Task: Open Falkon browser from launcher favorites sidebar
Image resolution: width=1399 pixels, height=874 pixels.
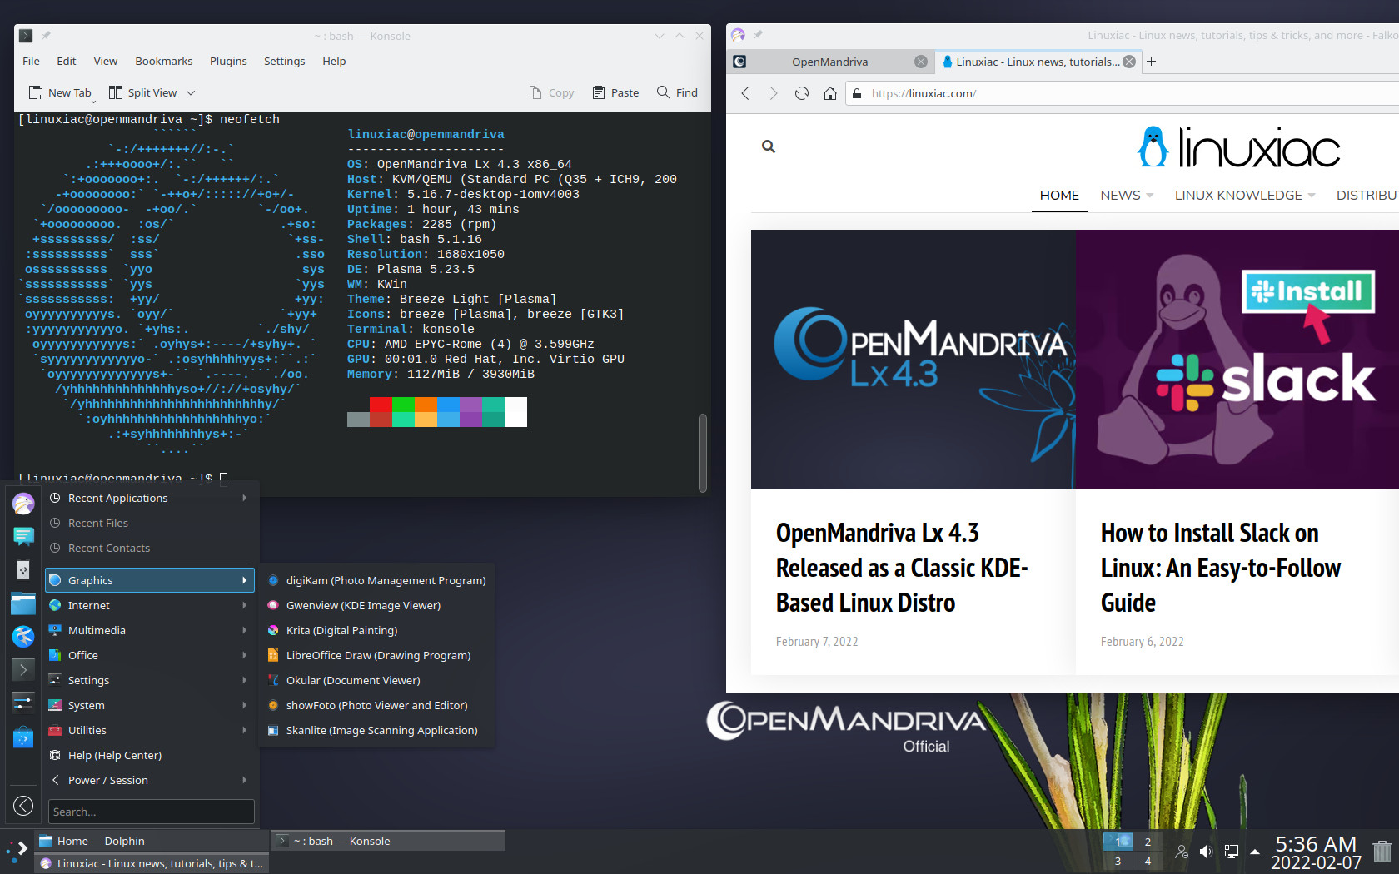Action: click(x=23, y=503)
